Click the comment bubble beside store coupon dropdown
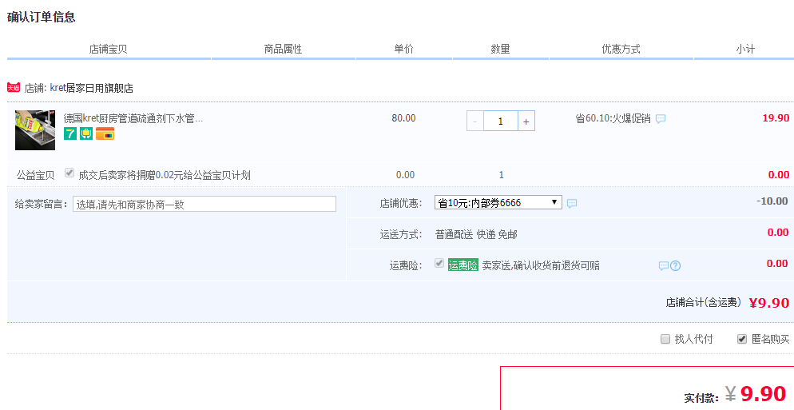Screen dimensions: 794x410 click(x=572, y=203)
